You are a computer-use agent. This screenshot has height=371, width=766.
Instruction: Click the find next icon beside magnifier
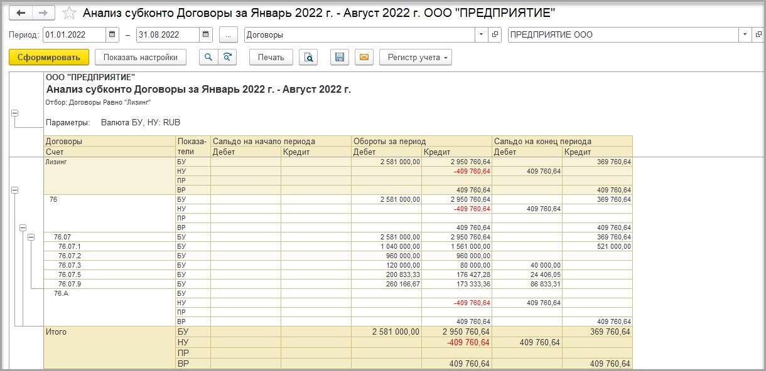227,58
